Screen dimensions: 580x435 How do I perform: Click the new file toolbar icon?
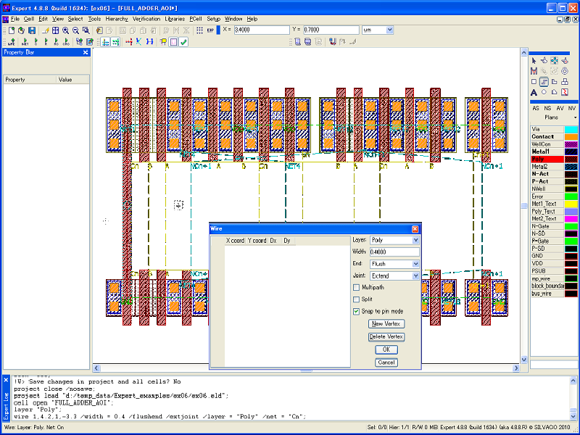coord(12,30)
